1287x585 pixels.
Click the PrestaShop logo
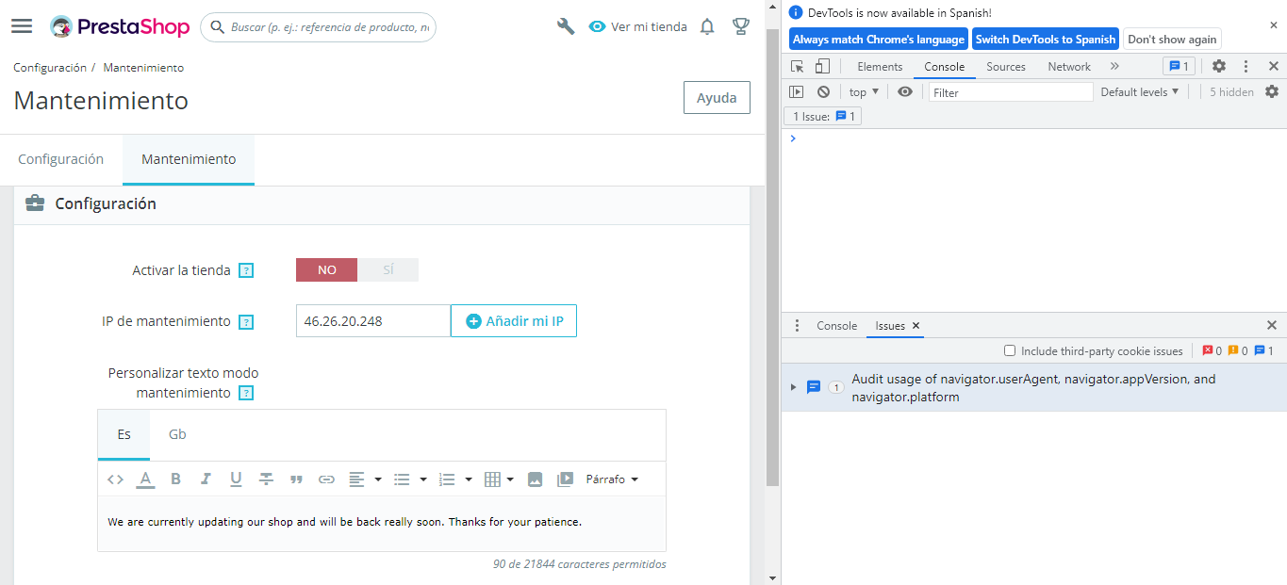coord(120,27)
